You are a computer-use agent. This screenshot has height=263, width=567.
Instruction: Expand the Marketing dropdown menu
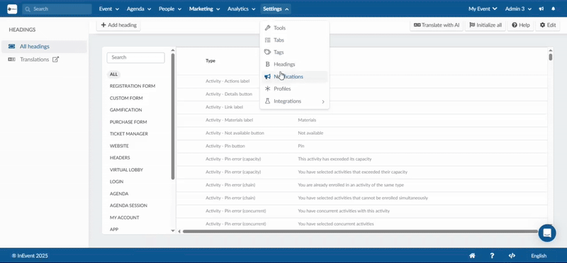point(204,9)
